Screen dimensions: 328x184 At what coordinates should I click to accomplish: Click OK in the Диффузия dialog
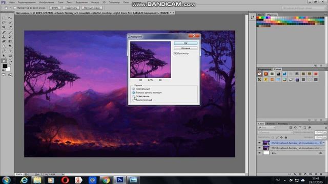(x=186, y=43)
